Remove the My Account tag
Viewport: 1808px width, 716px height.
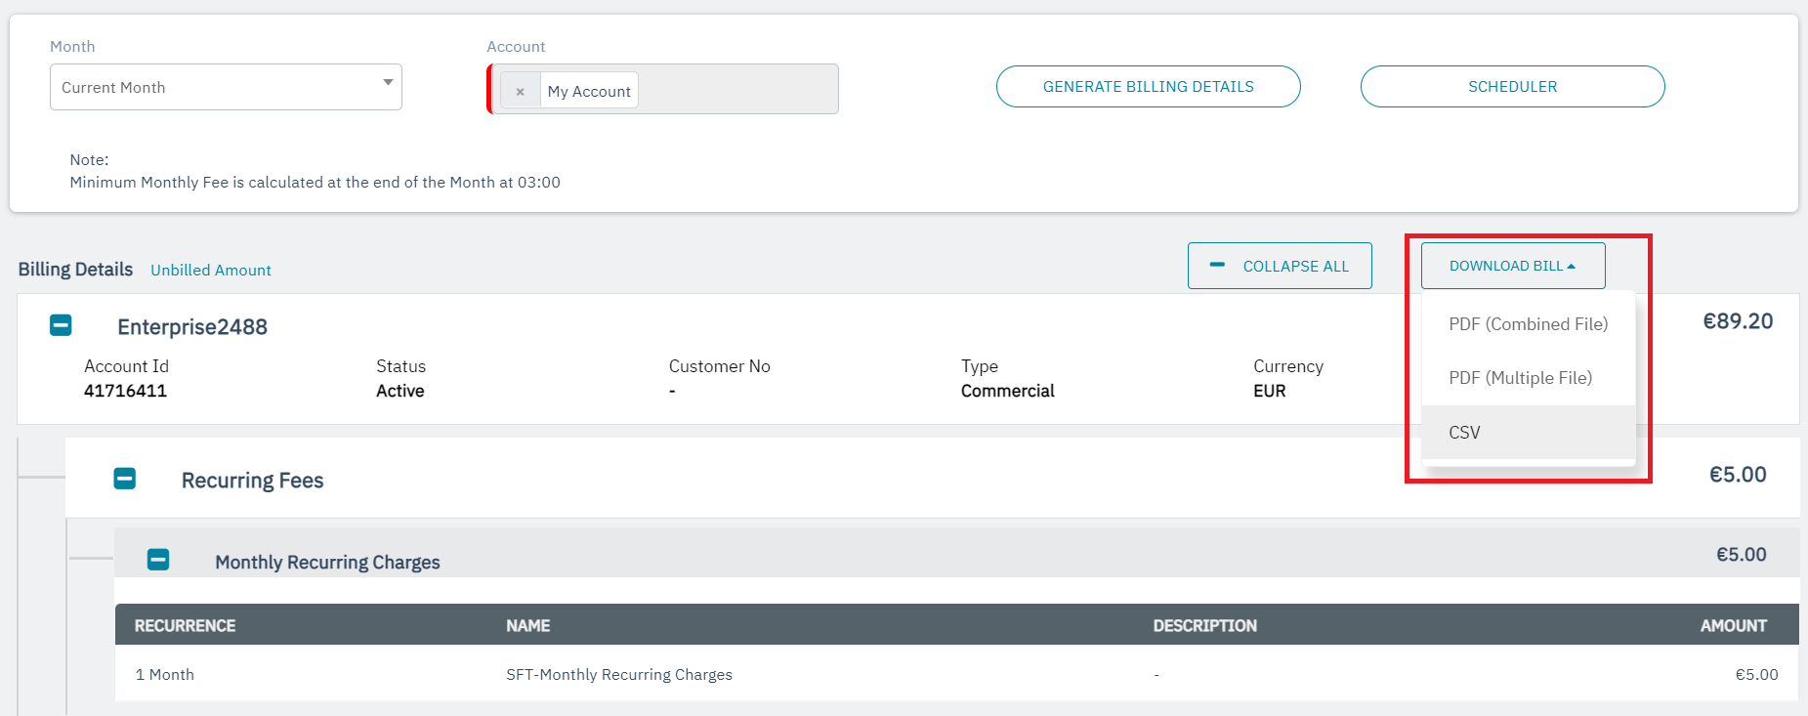(x=520, y=91)
